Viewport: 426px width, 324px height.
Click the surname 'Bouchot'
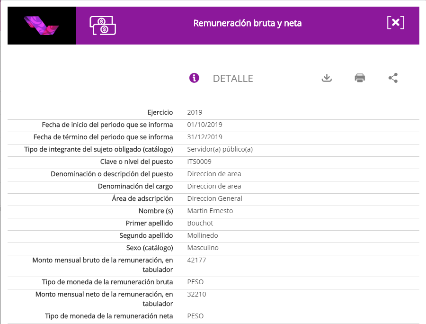coord(200,223)
